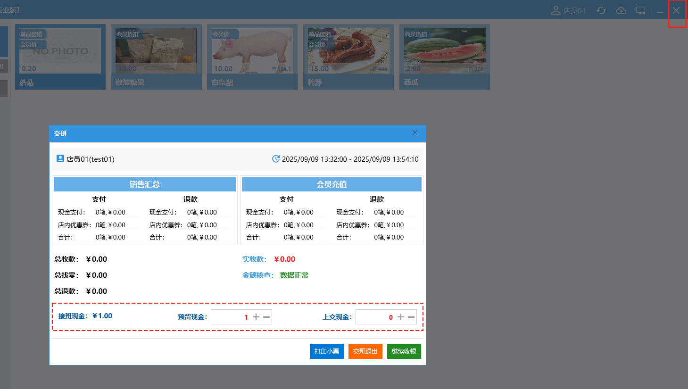Click the lock screen monitor icon

640,10
